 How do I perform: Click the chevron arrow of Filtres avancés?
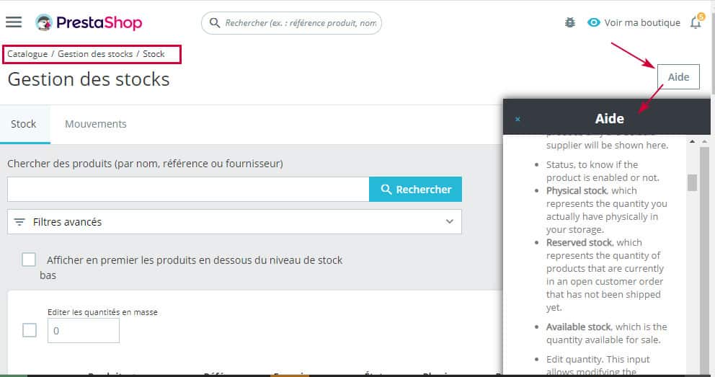coord(450,222)
